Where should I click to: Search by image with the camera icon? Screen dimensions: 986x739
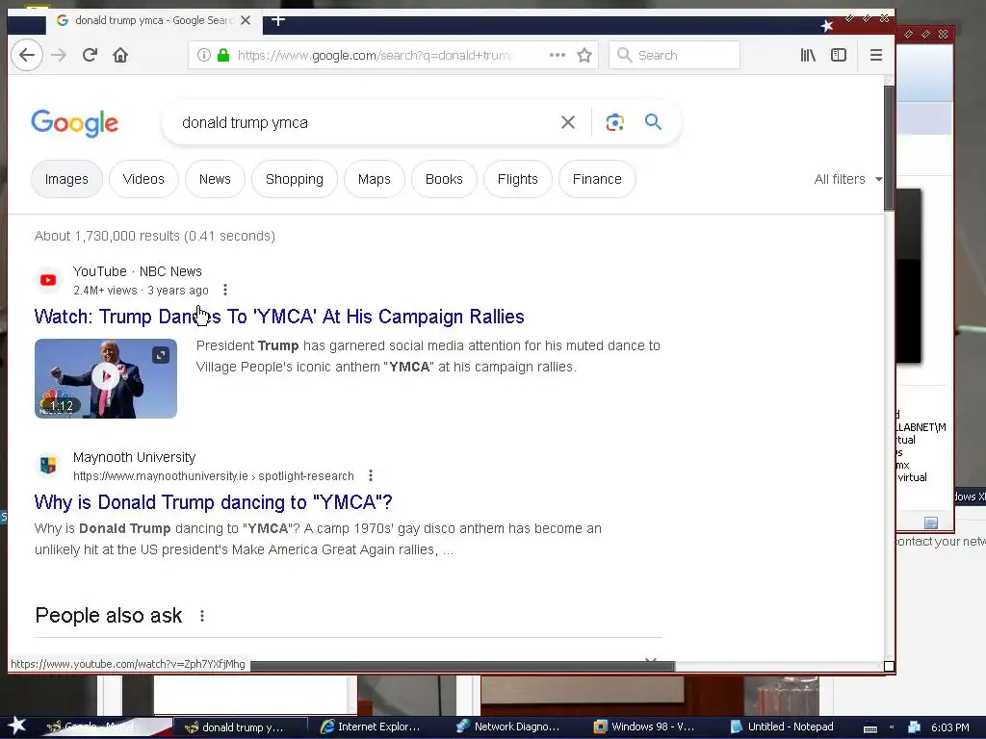tap(615, 122)
